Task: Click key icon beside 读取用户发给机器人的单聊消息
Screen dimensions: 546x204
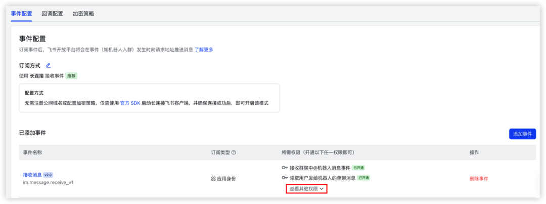Action: point(285,178)
